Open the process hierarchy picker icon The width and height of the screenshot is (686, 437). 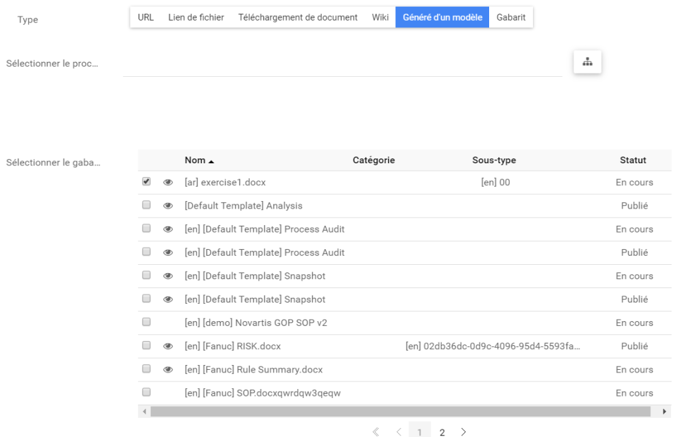point(587,62)
